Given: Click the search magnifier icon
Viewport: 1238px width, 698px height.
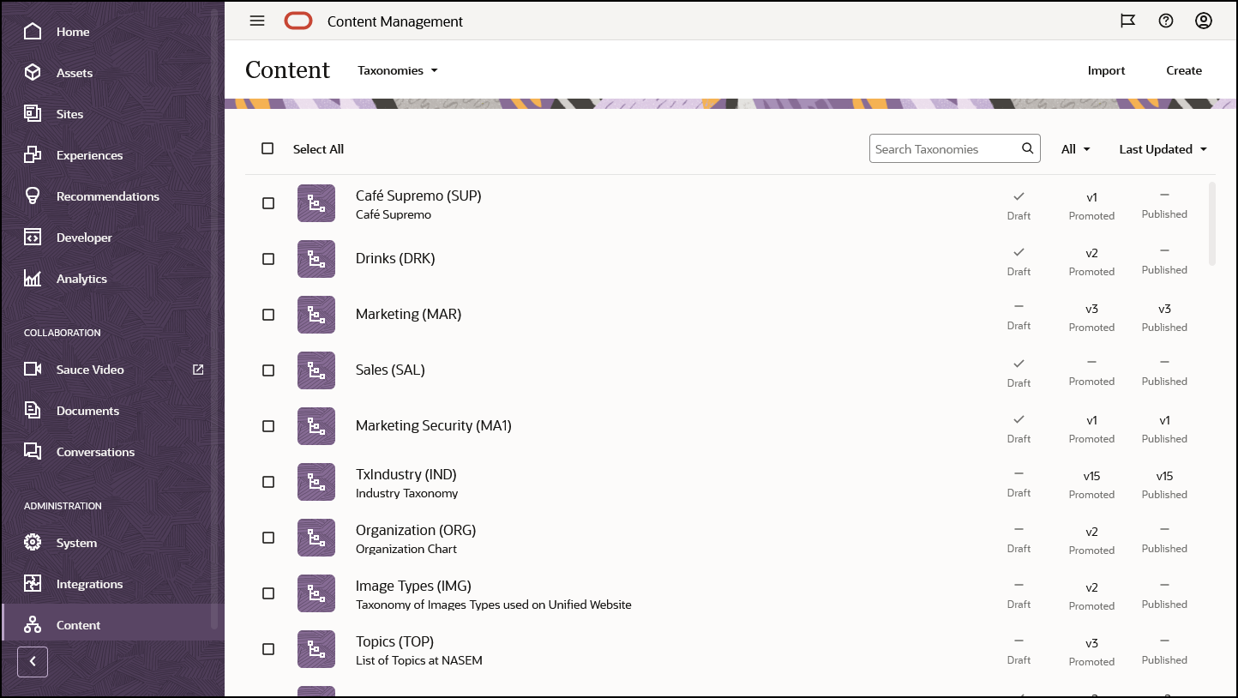Looking at the screenshot, I should (x=1027, y=148).
